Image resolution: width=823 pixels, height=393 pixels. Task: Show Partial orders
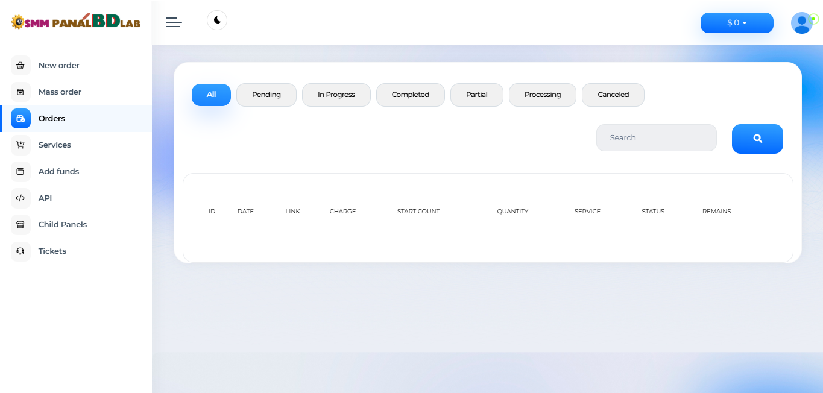coord(477,95)
